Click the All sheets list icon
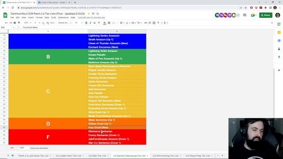This screenshot has height=159, width=283. click(x=12, y=155)
